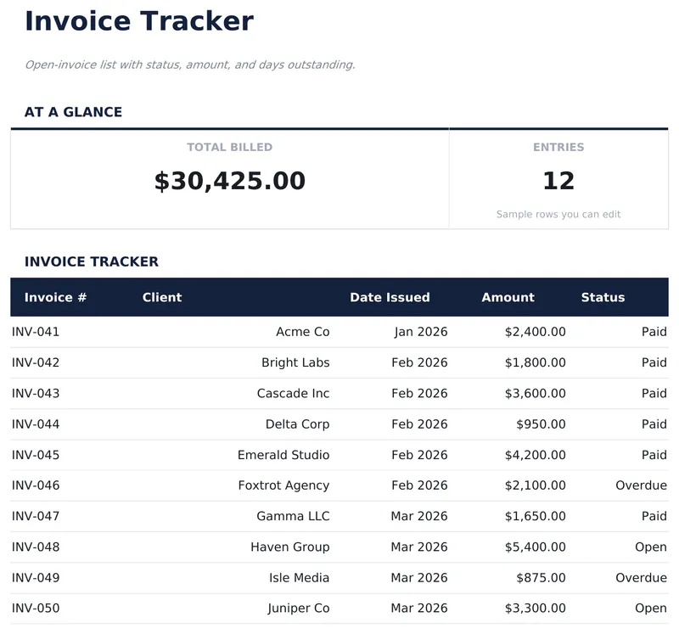This screenshot has width=679, height=634.
Task: Click Open status for Haven Group
Action: tap(650, 547)
